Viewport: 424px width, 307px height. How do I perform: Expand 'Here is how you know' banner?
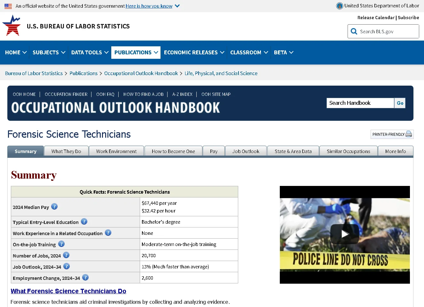pyautogui.click(x=153, y=6)
